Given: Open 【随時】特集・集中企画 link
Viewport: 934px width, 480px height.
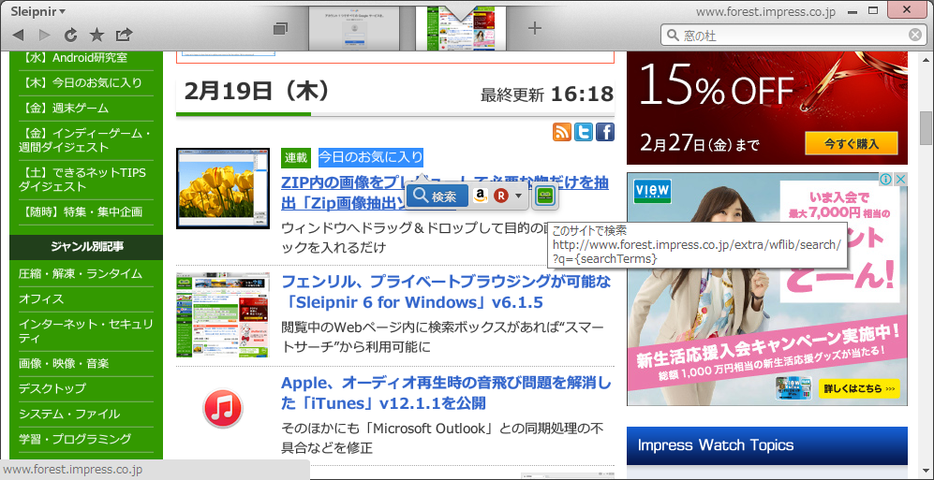Looking at the screenshot, I should (81, 211).
